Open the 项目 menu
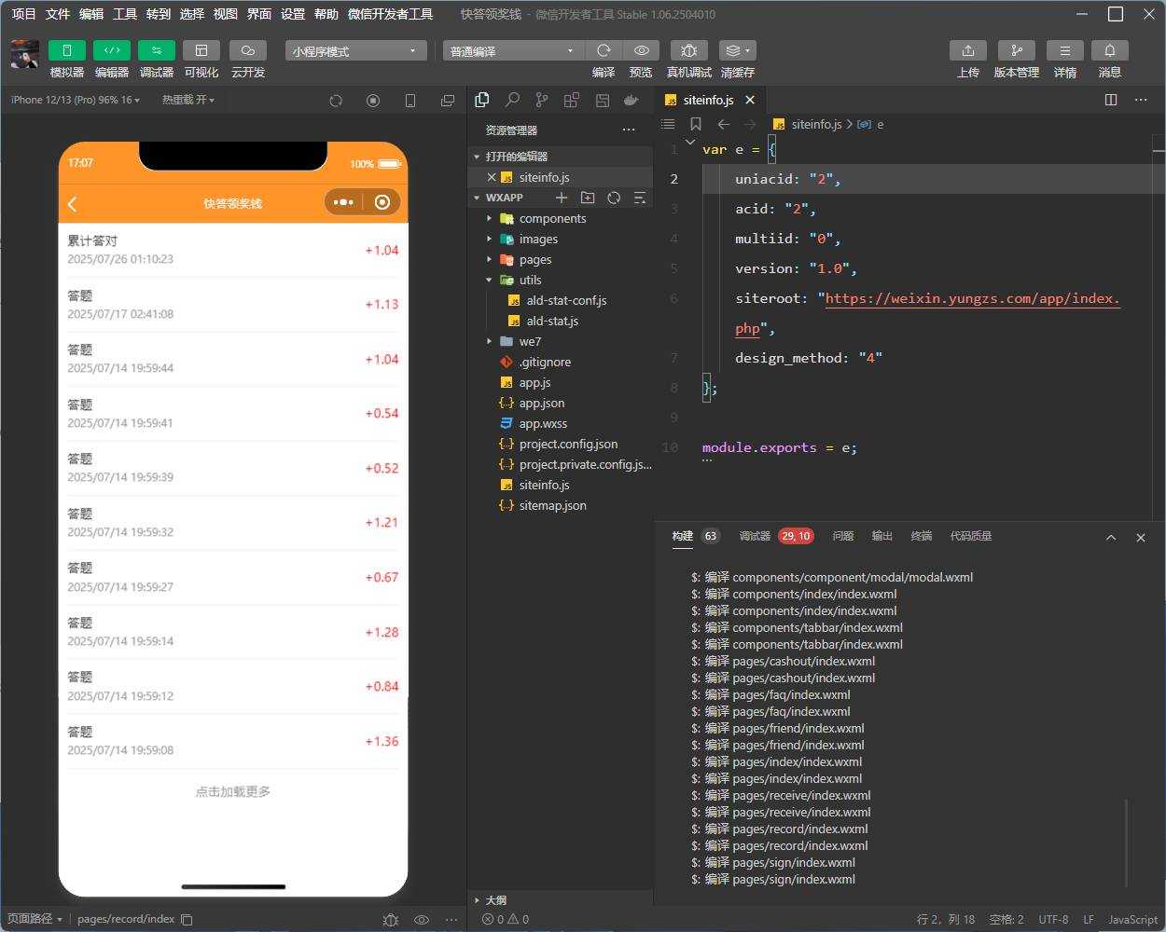The image size is (1166, 932). (x=24, y=14)
